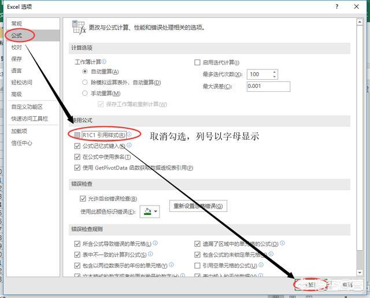The image size is (370, 298).
Task: Toggle R1C1 引用样式 checkbox
Action: pos(77,135)
